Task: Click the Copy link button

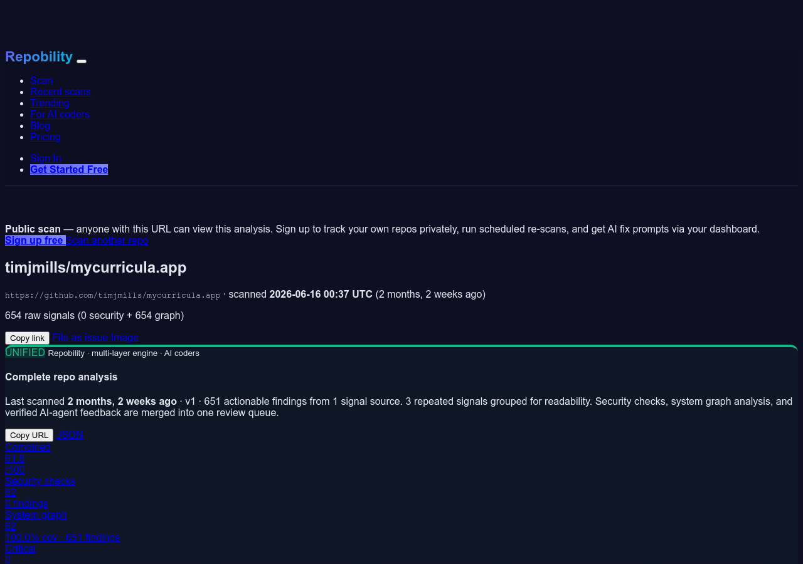Action: [x=27, y=338]
